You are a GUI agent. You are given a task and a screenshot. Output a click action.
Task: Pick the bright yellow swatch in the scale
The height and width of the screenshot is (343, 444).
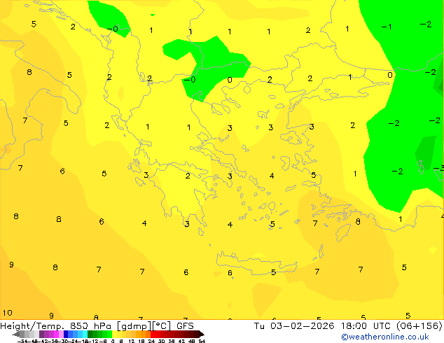tap(114, 334)
